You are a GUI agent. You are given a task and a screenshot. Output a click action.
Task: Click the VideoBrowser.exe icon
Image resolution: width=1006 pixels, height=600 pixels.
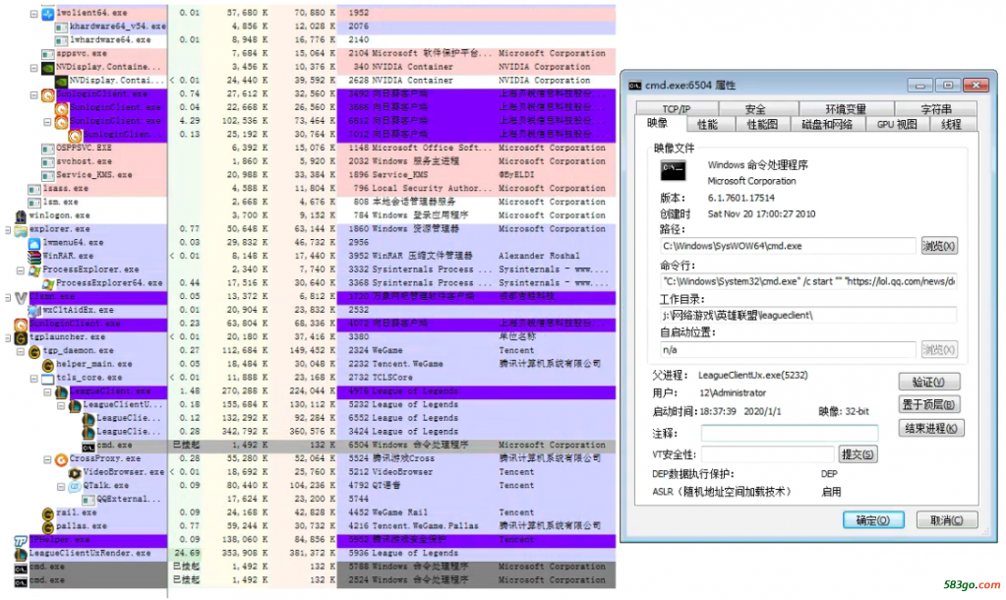(75, 473)
